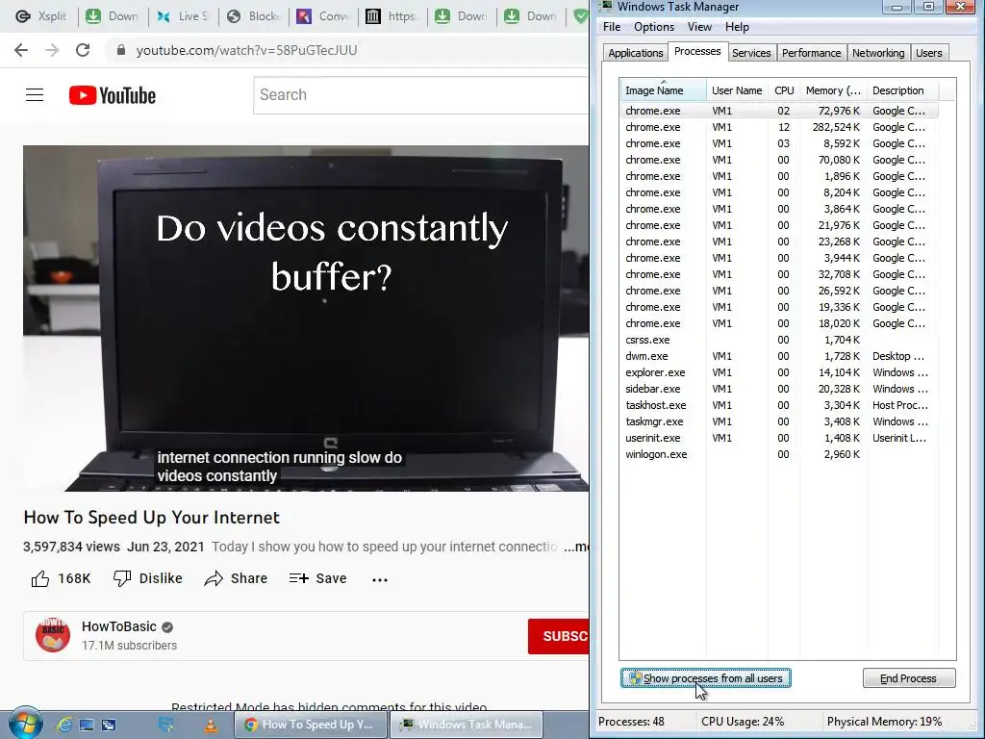
Task: Open Task Manager Options menu
Action: point(654,27)
